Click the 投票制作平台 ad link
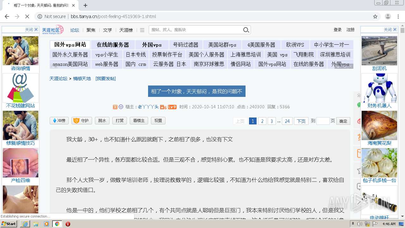The height and width of the screenshot is (228, 405). point(167,54)
